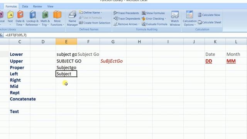Open the Watch Window
The width and height of the screenshot is (247, 139).
click(175, 18)
